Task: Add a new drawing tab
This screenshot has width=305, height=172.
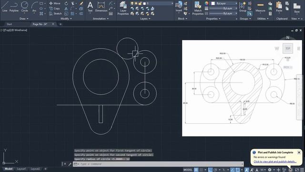Action: pyautogui.click(x=61, y=24)
